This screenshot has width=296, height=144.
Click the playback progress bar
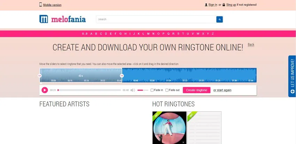[89, 90]
